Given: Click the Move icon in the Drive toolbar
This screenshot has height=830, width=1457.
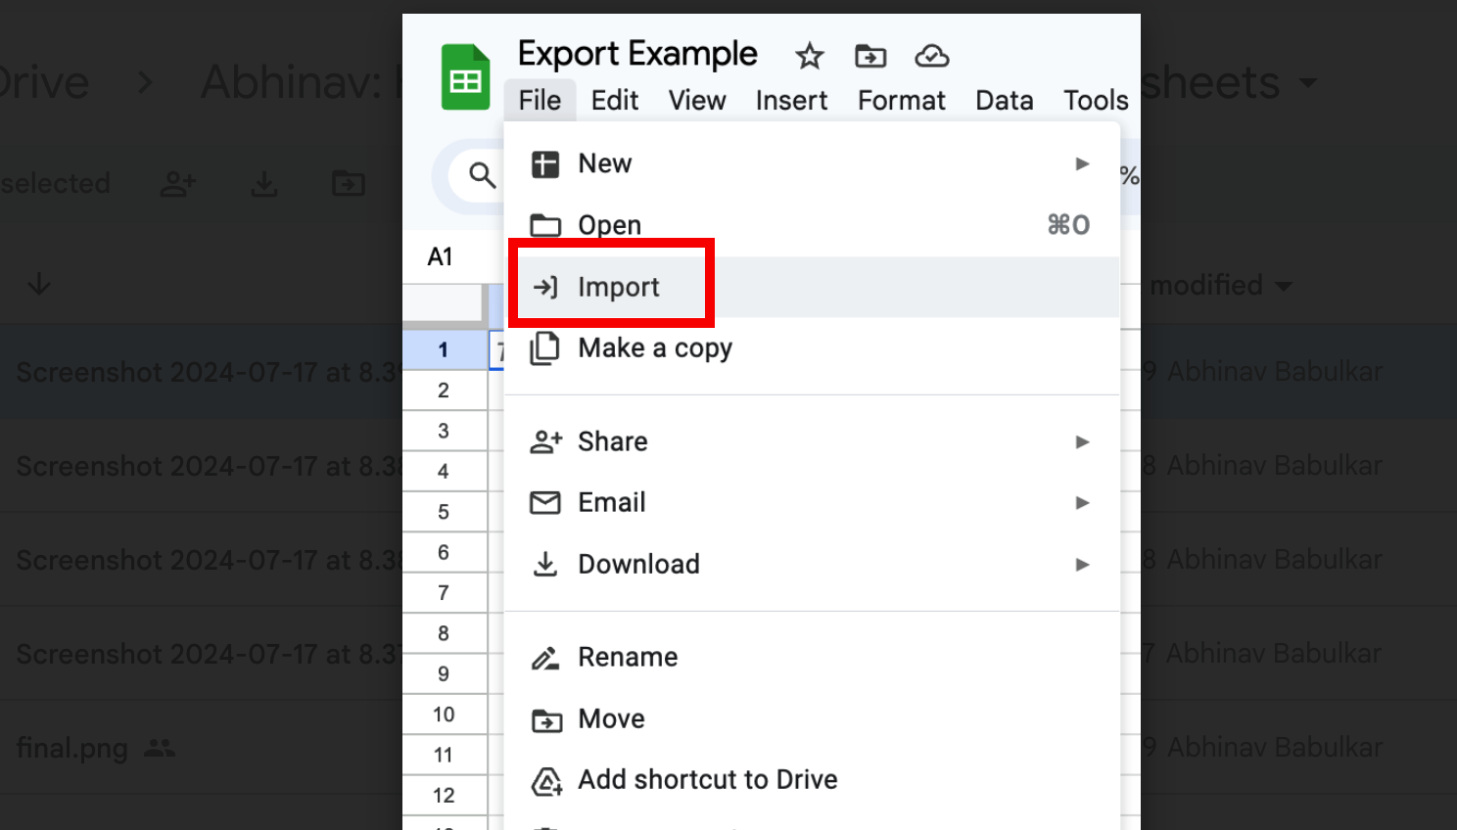Looking at the screenshot, I should [x=349, y=183].
